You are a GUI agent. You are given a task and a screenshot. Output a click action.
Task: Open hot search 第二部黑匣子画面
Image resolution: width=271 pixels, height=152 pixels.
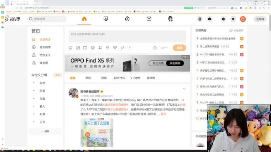(x=209, y=47)
